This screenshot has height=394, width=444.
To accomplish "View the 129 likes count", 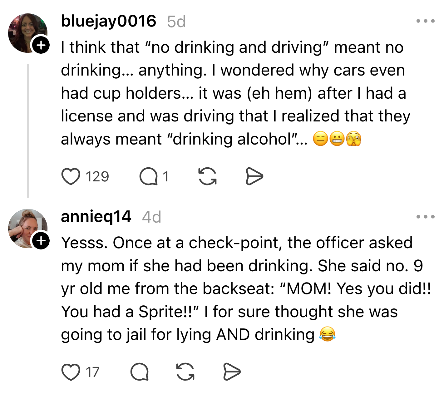I will coord(97,177).
